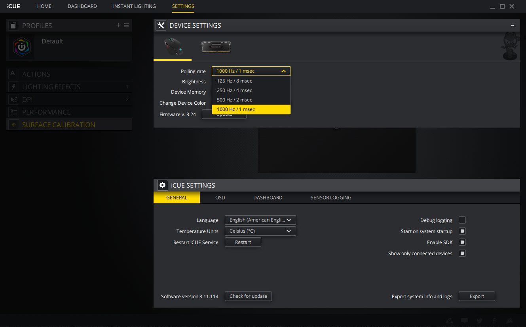Open the chat bubble icon in footer
The height and width of the screenshot is (327, 526).
pos(465,321)
